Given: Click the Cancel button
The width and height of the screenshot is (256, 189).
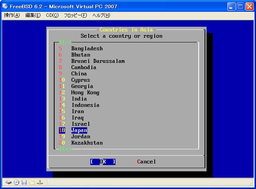Looking at the screenshot, I should coord(146,162).
